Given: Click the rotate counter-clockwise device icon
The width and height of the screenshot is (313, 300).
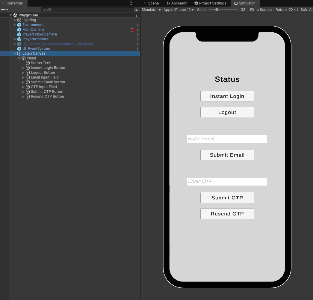Looking at the screenshot, I should click(291, 10).
